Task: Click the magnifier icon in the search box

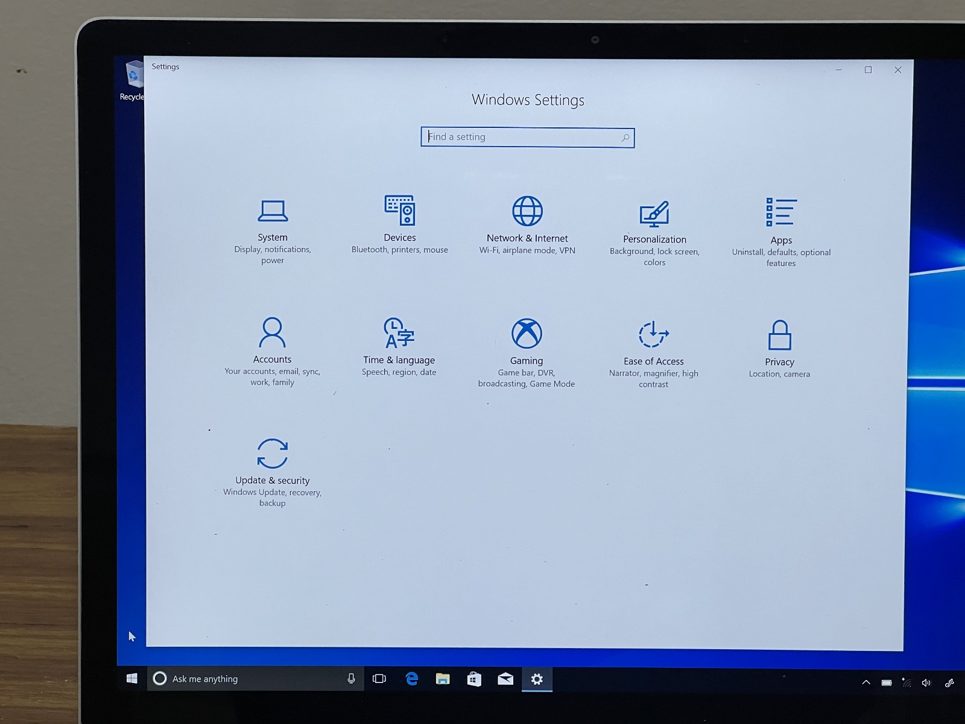Action: point(625,138)
